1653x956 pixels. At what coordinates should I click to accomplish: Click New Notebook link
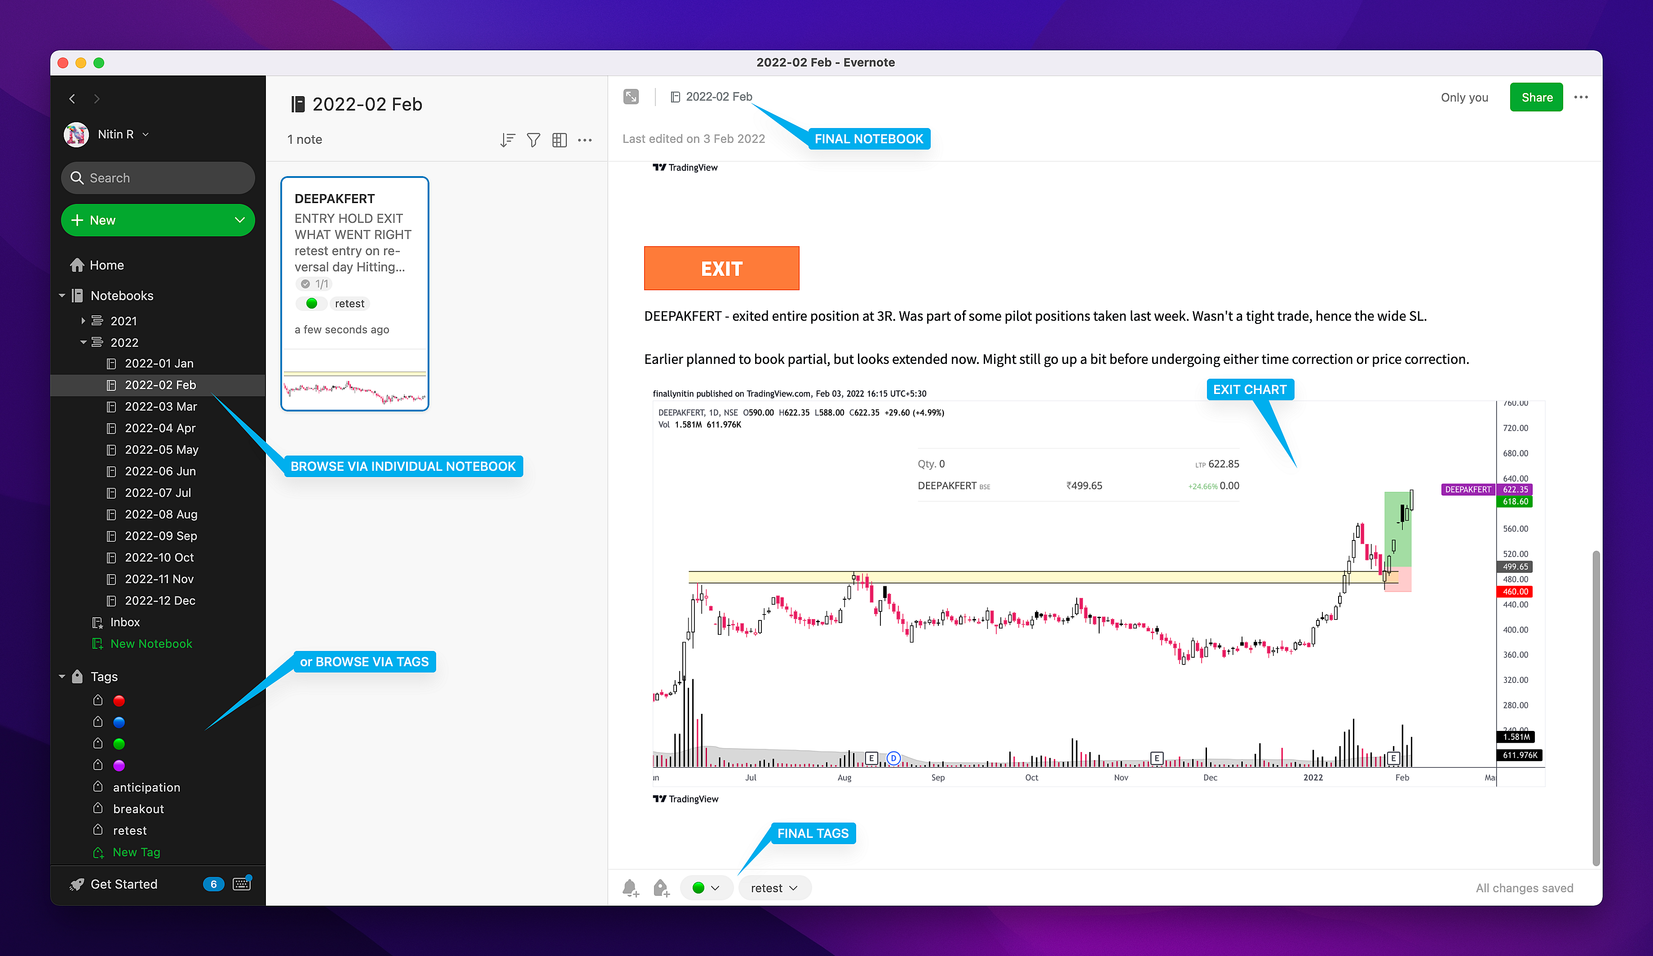point(151,644)
